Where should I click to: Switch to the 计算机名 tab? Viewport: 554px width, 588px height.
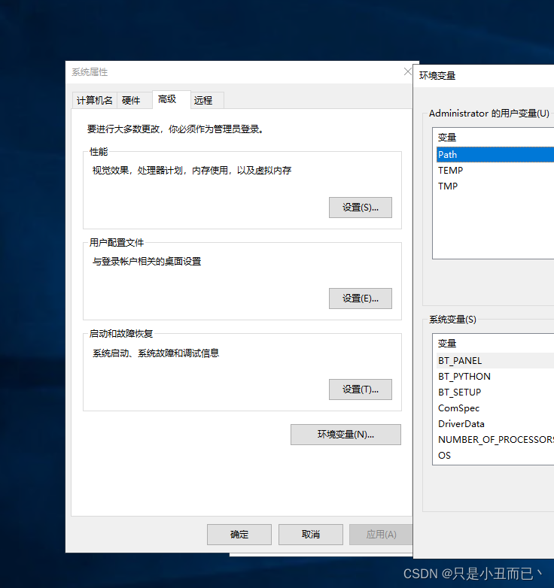click(x=94, y=100)
